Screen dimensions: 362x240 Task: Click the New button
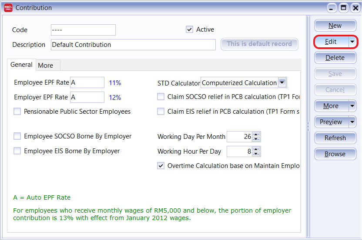click(335, 26)
